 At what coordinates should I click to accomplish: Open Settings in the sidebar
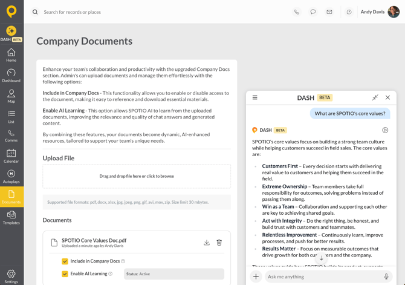[11, 277]
